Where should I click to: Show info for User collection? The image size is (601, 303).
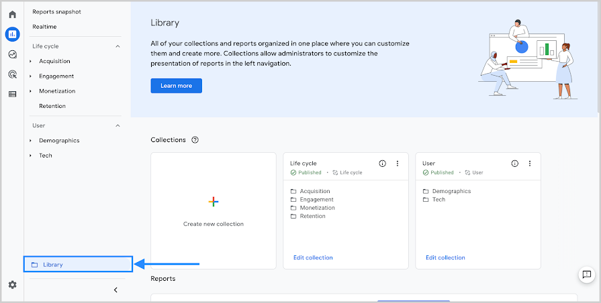[x=515, y=164]
